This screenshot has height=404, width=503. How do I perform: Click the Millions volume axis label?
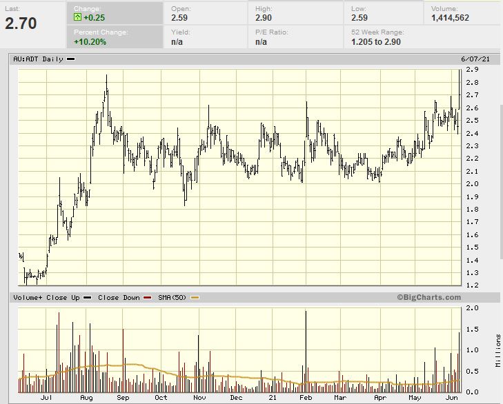pos(498,351)
